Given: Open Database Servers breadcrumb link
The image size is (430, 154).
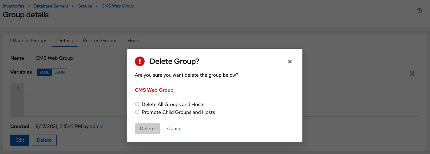Looking at the screenshot, I should coord(51,6).
